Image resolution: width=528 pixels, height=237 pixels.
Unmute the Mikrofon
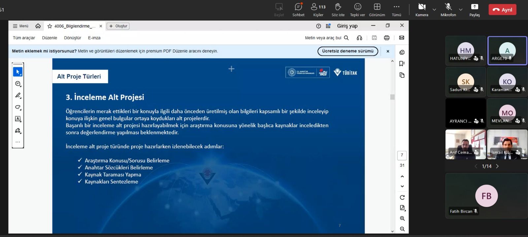pos(448,10)
